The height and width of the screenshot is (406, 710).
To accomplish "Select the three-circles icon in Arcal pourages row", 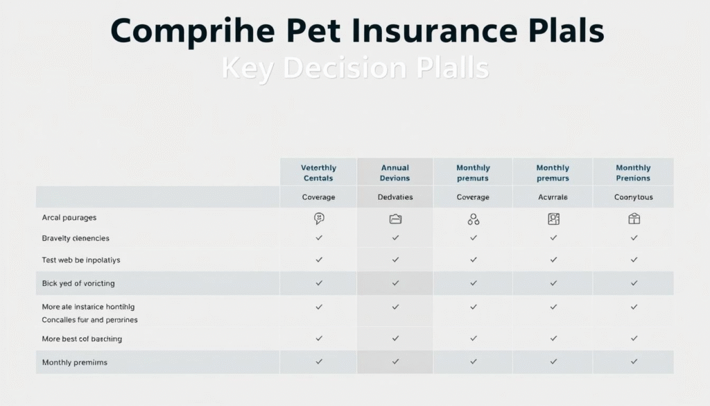I will click(474, 219).
